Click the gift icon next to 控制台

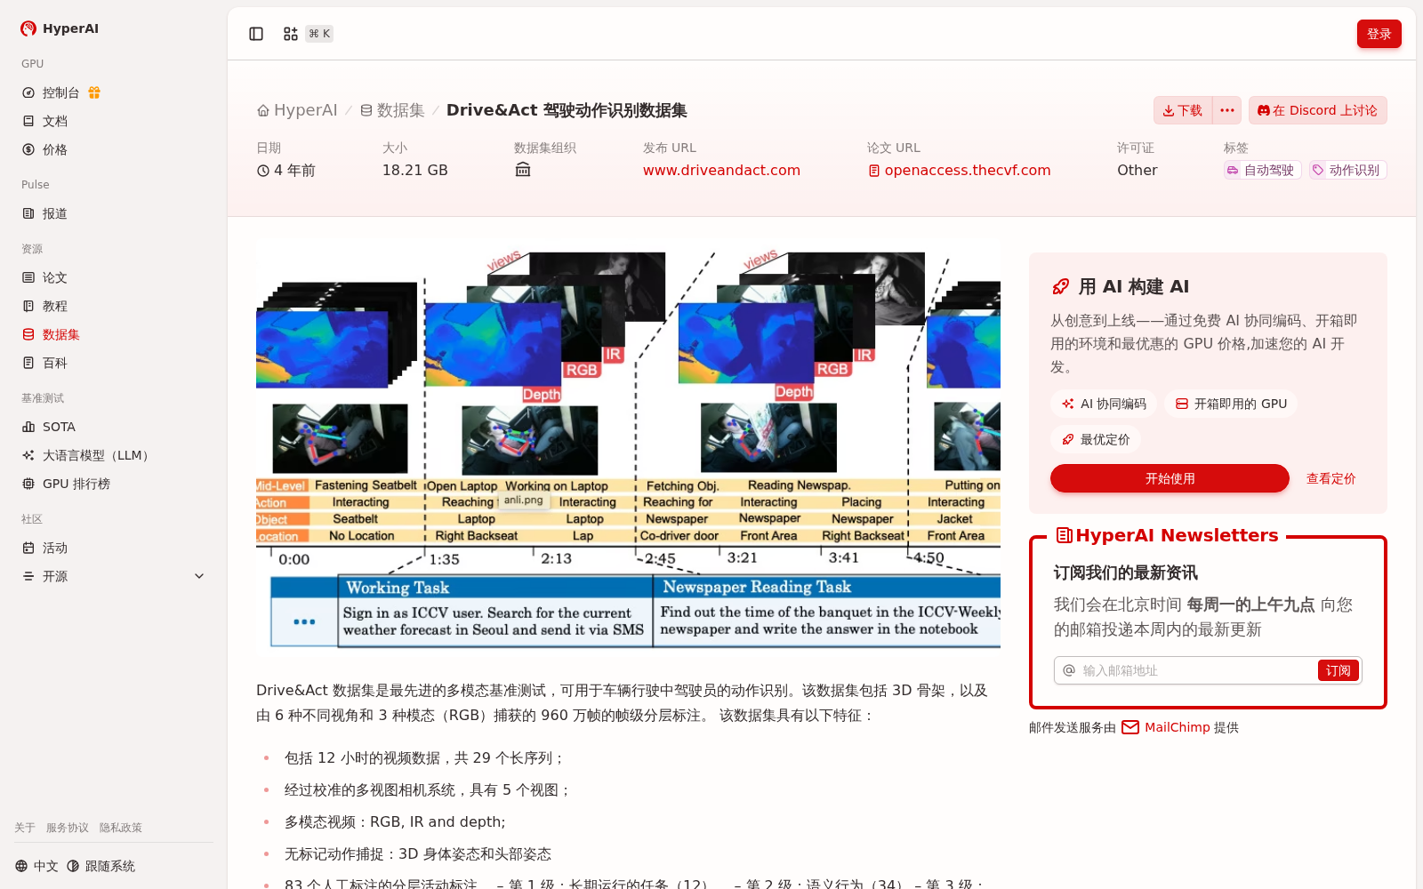94,92
